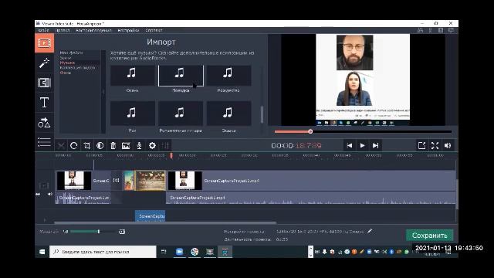Viewport: 494px width, 278px height.
Task: Click the timeline zoom out icon
Action: 65,232
